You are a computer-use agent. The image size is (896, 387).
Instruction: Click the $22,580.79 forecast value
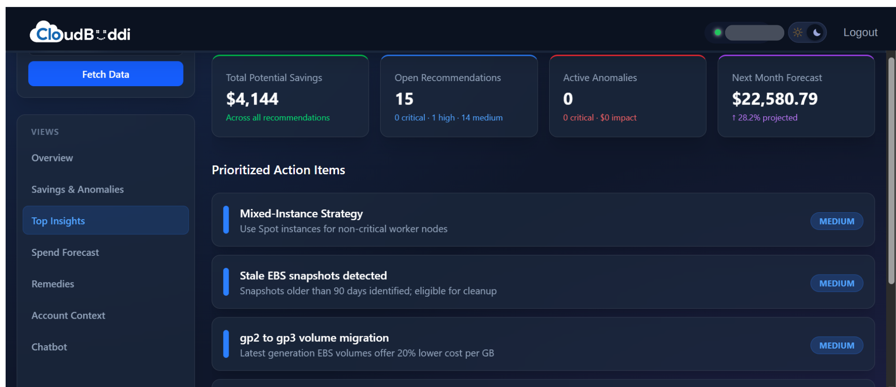click(774, 99)
